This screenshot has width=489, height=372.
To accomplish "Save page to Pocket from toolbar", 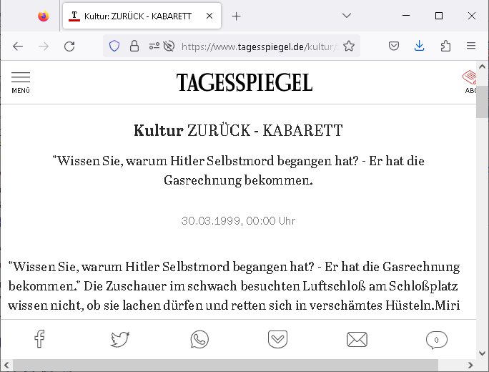I will click(x=394, y=46).
